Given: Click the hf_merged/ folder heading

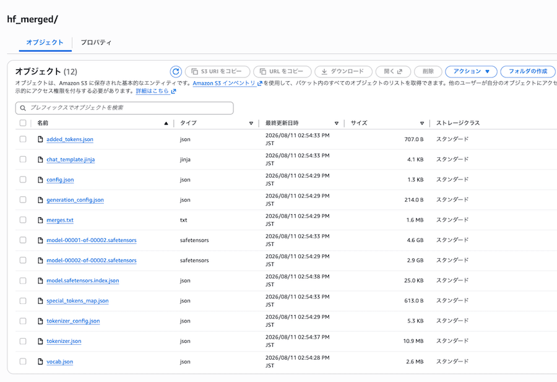Looking at the screenshot, I should 32,19.
